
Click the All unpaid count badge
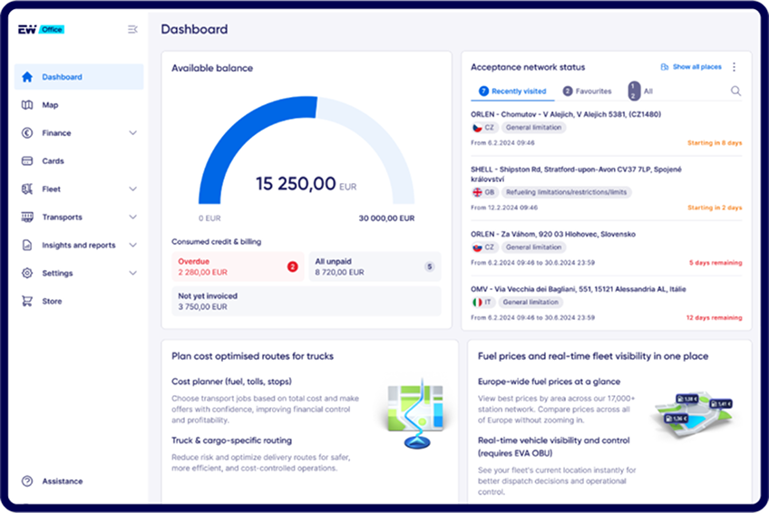(x=430, y=266)
